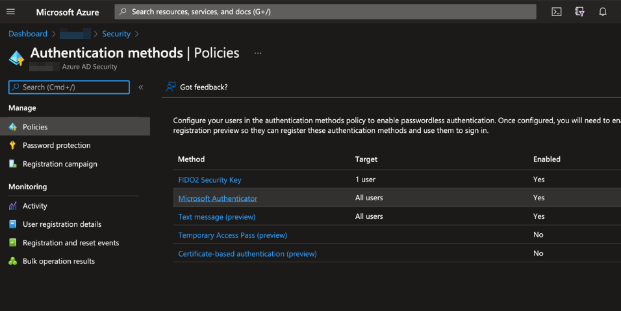The image size is (621, 311).
Task: Open Temporary Access Pass (preview) link
Action: coord(233,235)
